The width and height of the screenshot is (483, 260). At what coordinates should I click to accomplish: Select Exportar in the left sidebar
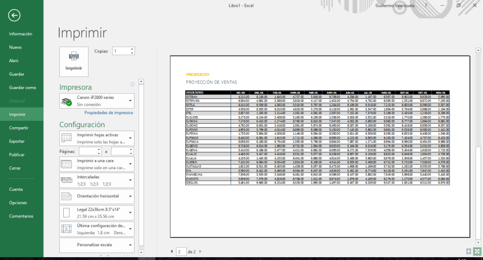17,141
